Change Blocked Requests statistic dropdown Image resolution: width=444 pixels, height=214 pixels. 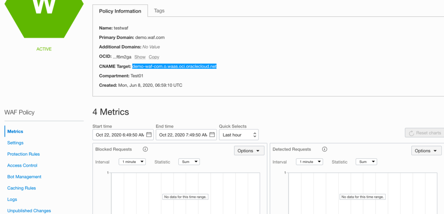pos(189,162)
